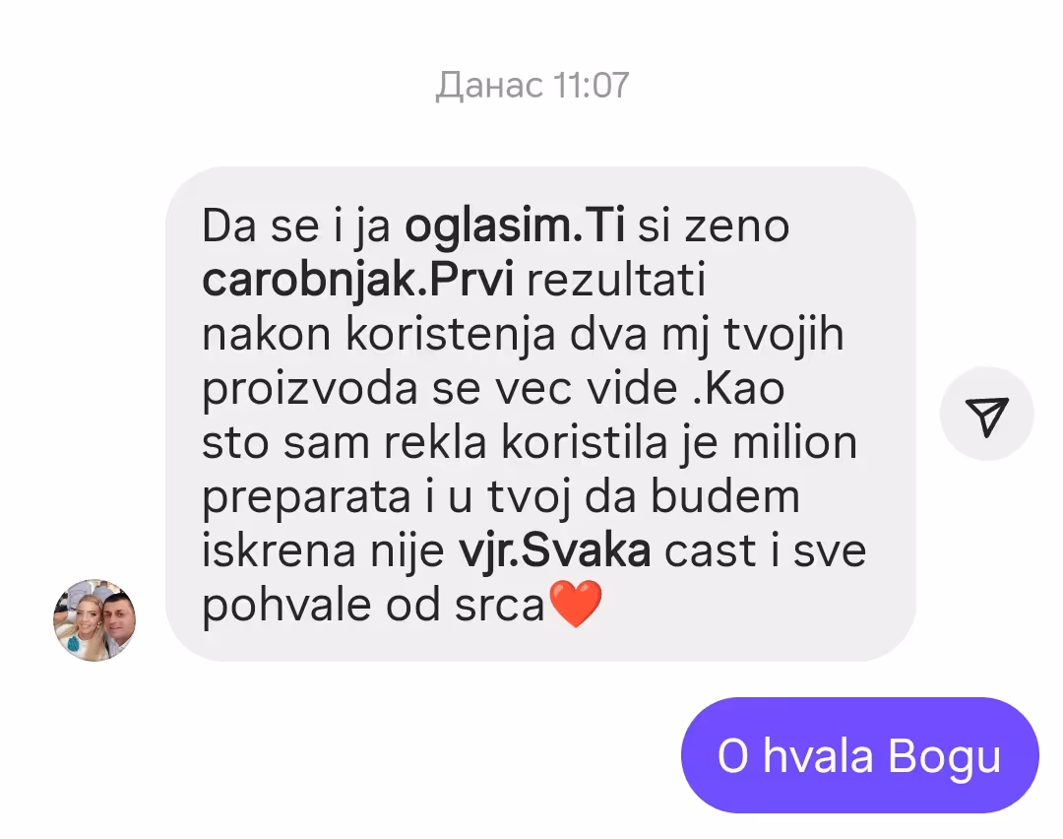Click the word "koristenja" in the message

pyautogui.click(x=451, y=335)
